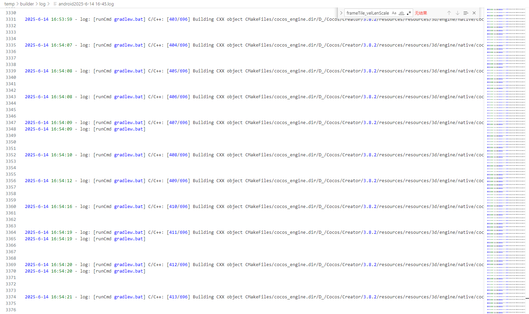
Task: Click the "[411/696]" build counter
Action: pos(179,232)
